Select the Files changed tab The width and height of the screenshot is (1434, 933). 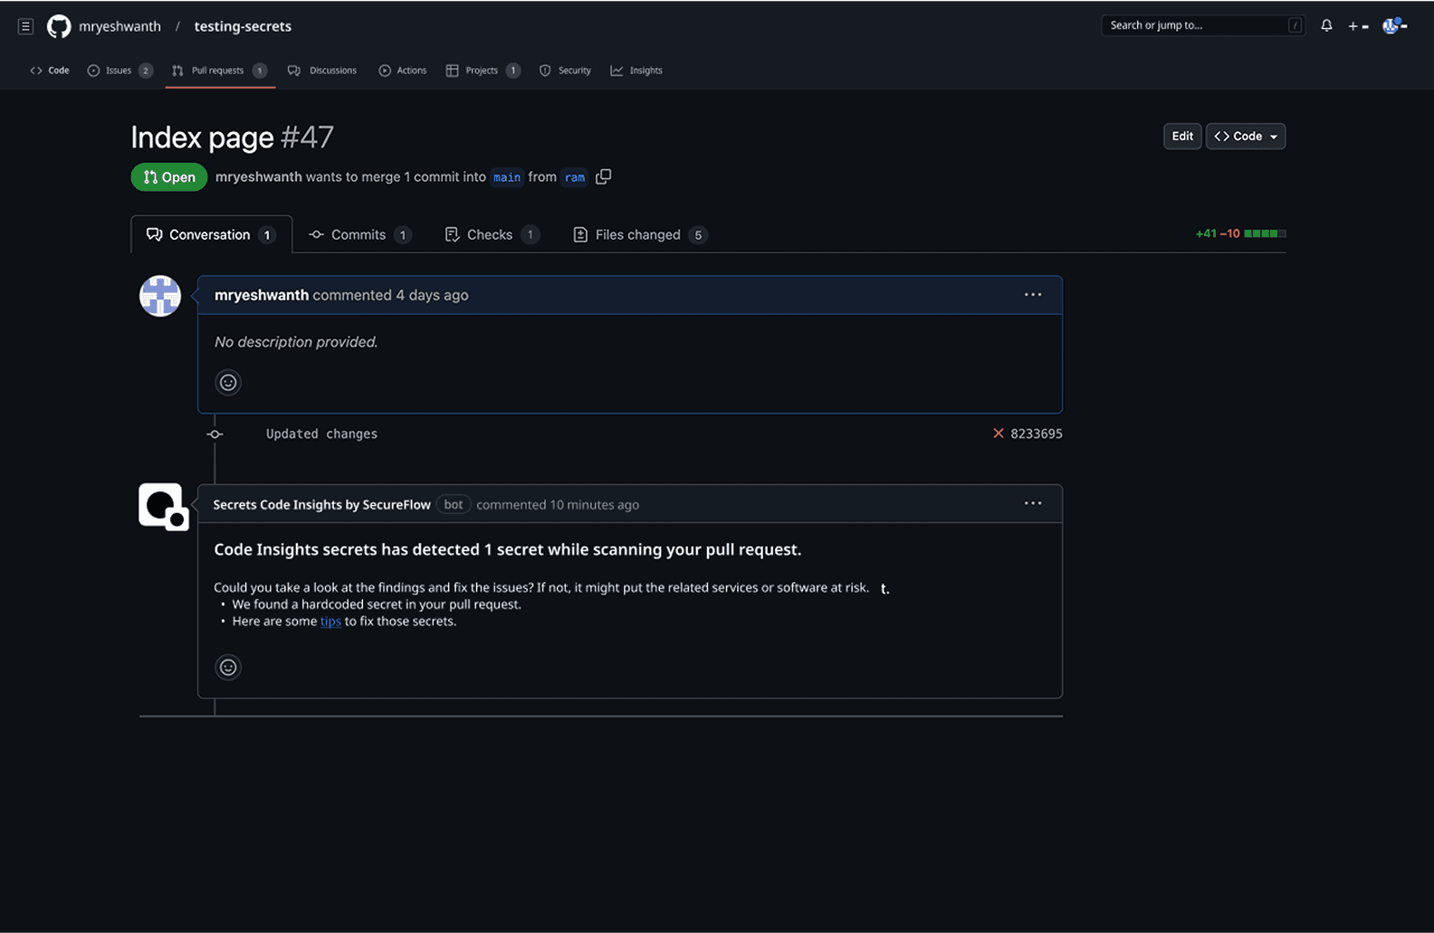click(x=640, y=234)
